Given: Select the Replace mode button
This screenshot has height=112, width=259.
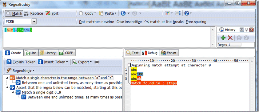Looking at the screenshot, I should pos(34,13).
